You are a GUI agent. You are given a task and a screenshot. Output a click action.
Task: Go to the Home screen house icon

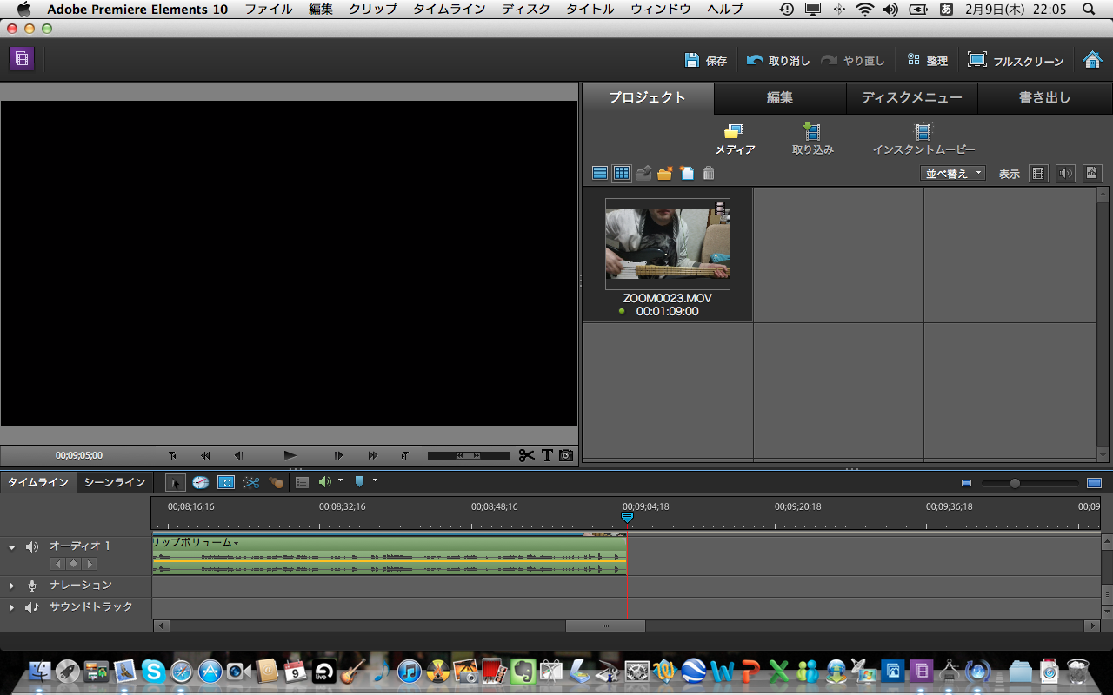pyautogui.click(x=1092, y=60)
